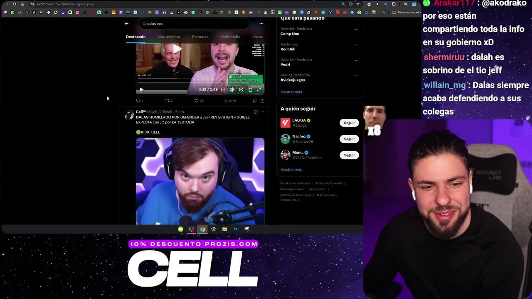This screenshot has height=299, width=532.
Task: Open the Nachez profile avatar
Action: click(285, 139)
